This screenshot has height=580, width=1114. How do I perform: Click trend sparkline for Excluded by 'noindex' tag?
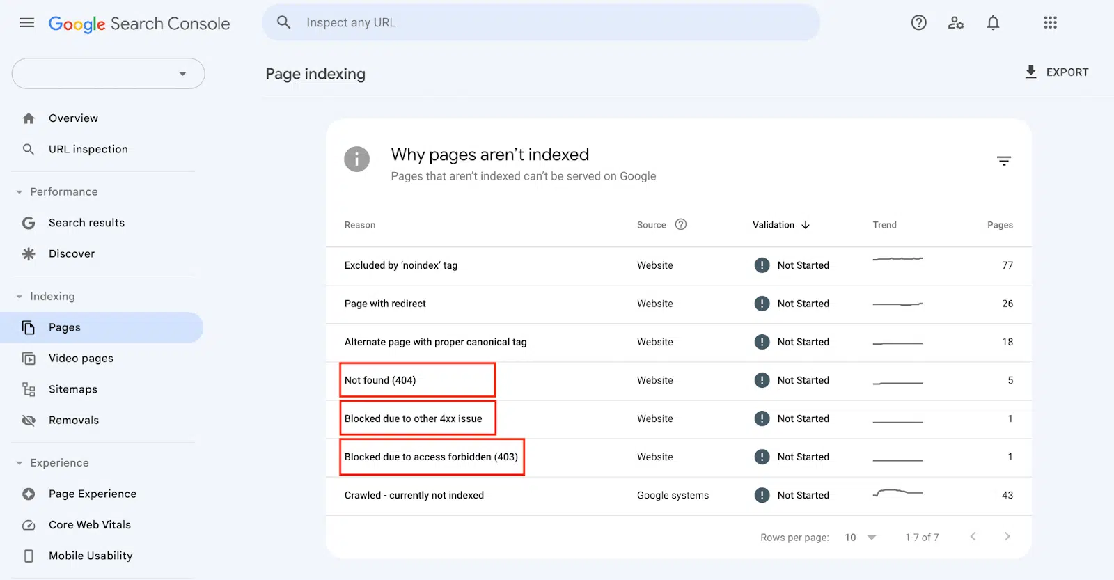coord(897,259)
